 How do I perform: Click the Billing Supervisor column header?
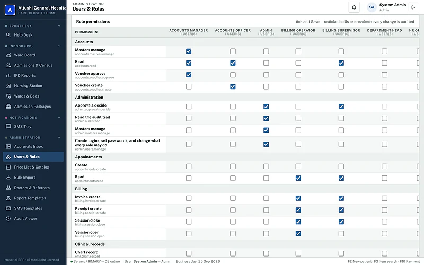pos(341,32)
